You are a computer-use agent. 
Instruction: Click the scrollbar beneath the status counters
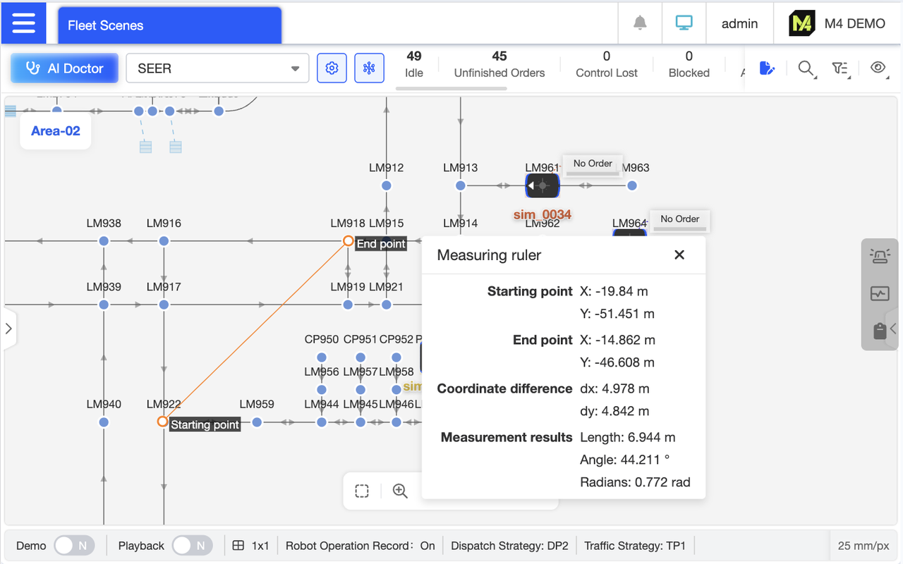451,87
